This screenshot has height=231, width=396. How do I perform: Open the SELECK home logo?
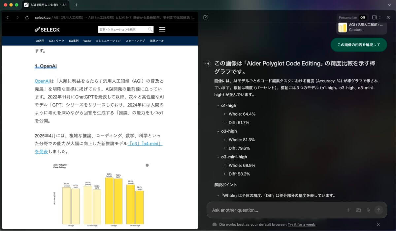[x=47, y=30]
